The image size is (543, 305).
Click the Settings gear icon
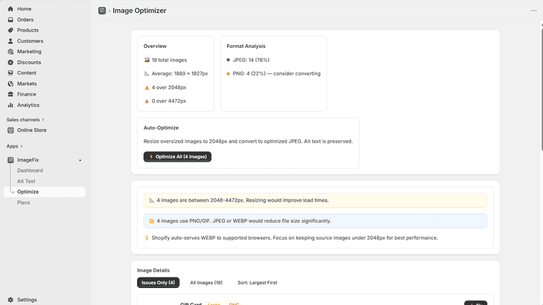click(10, 300)
